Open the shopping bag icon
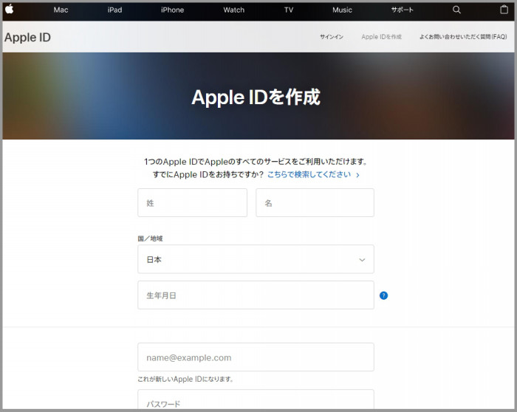517x412 pixels. (x=504, y=10)
